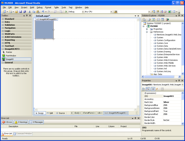The image size is (185, 141).
Task: Expand the Reporting toolbox group
Action: [x=3, y=40]
